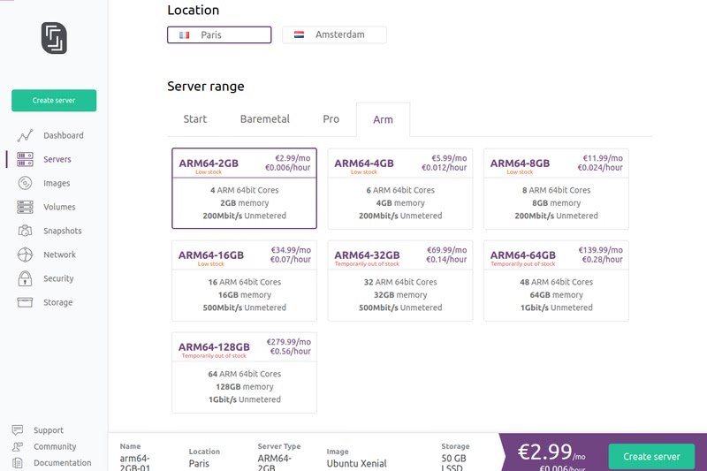
Task: Click the Snapshots camera icon
Action: click(25, 231)
